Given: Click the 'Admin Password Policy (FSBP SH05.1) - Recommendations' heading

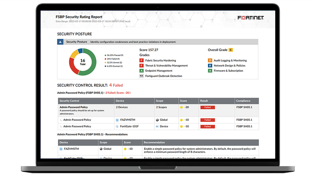Looking at the screenshot, I should click(x=92, y=134).
